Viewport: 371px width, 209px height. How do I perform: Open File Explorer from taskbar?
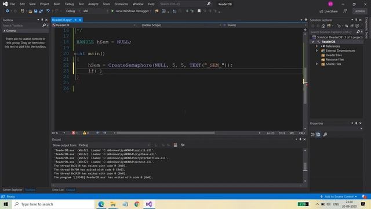click(113, 204)
